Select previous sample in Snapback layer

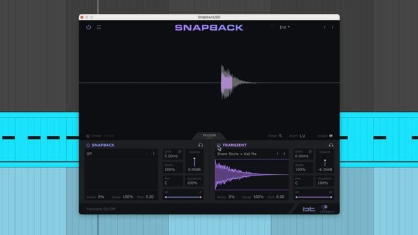tap(147, 154)
